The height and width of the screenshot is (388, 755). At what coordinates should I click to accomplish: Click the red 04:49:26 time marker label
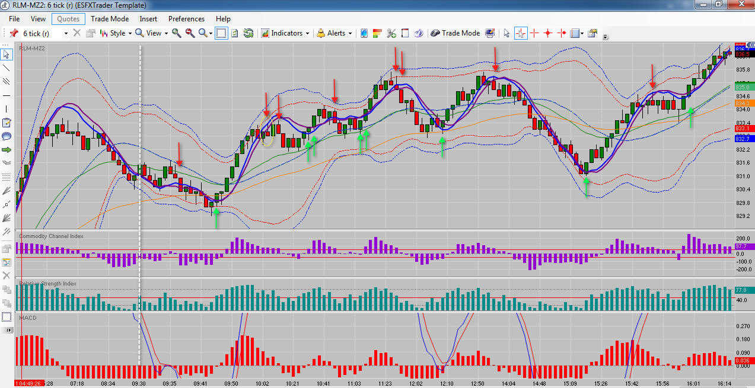coord(29,383)
